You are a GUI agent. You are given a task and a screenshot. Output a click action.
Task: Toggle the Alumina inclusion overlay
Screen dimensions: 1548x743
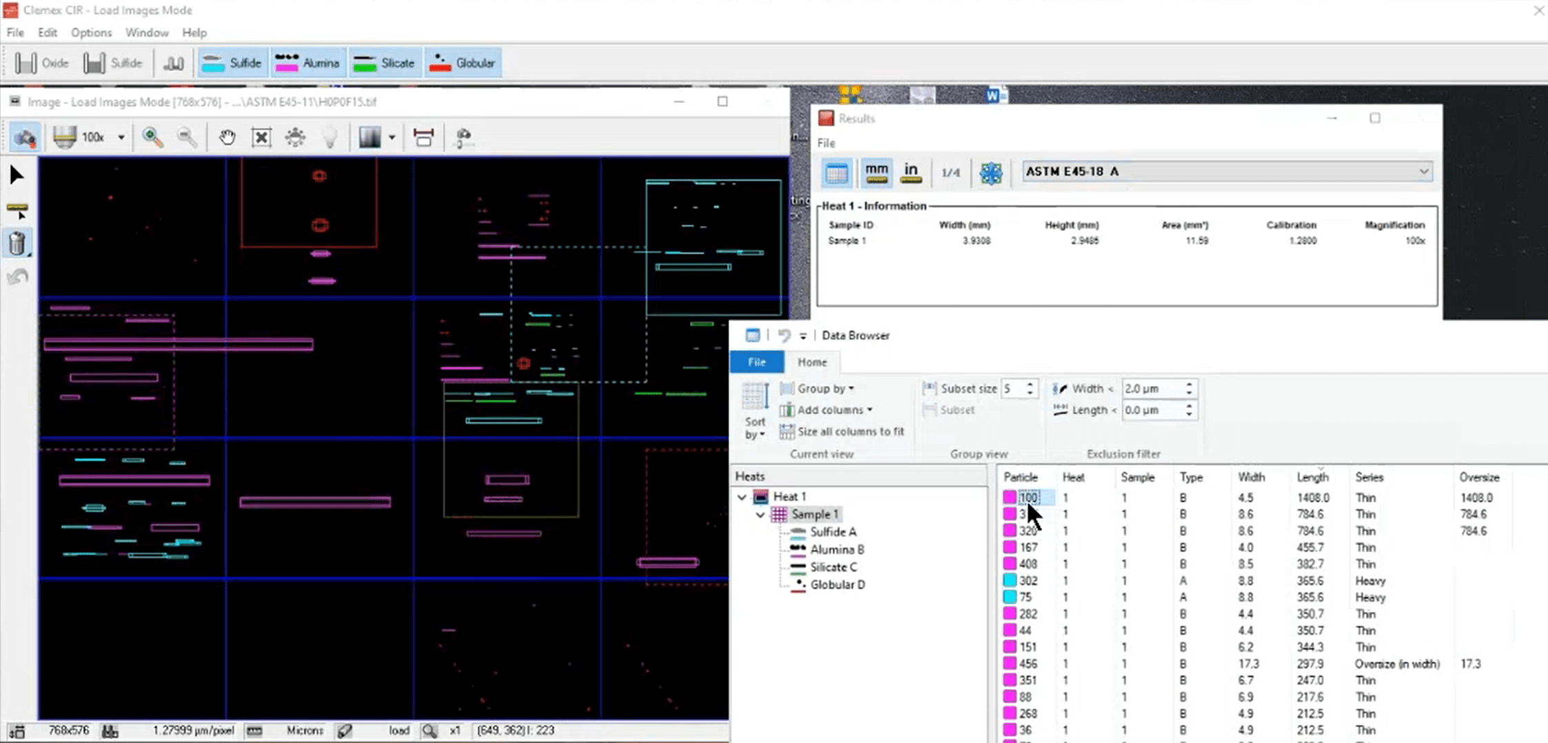pyautogui.click(x=307, y=63)
